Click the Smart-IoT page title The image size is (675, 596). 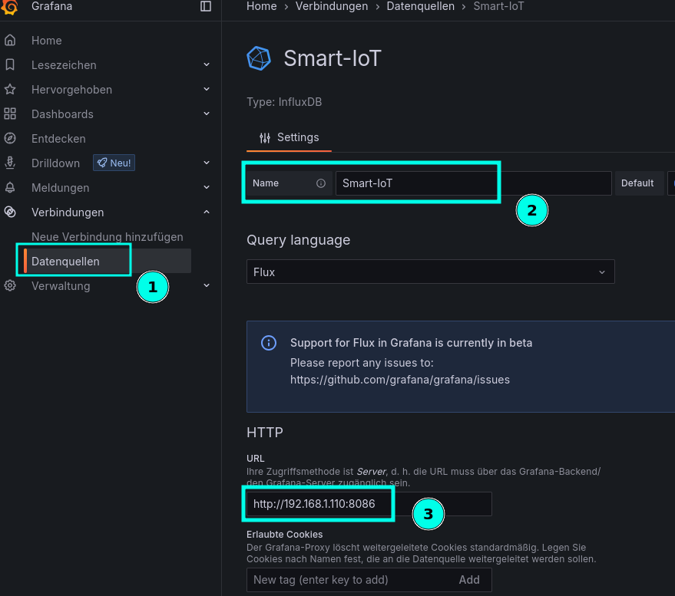333,58
